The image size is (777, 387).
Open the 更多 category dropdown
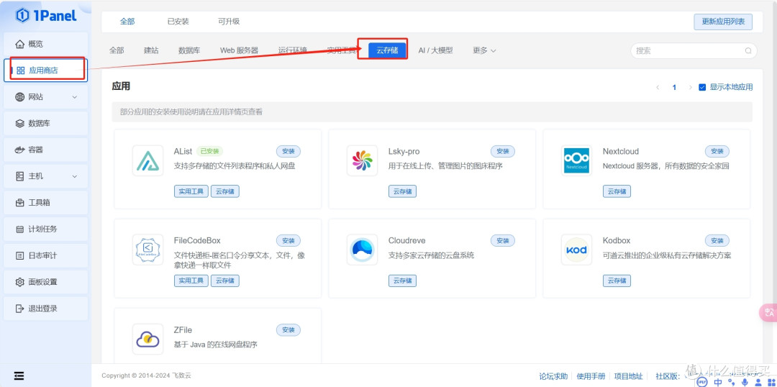484,50
